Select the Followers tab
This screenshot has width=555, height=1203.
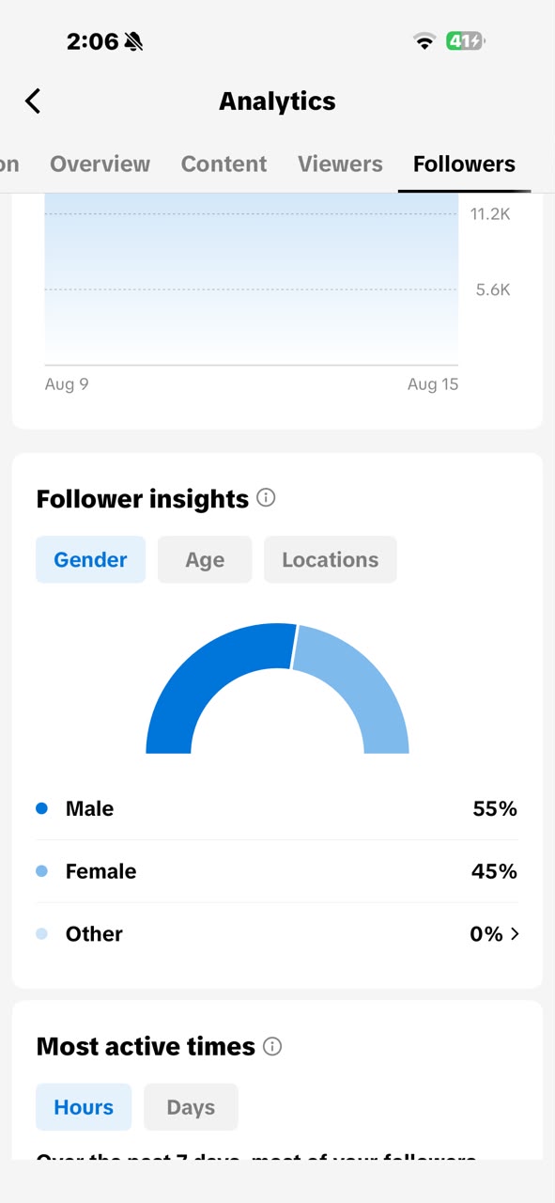point(464,164)
